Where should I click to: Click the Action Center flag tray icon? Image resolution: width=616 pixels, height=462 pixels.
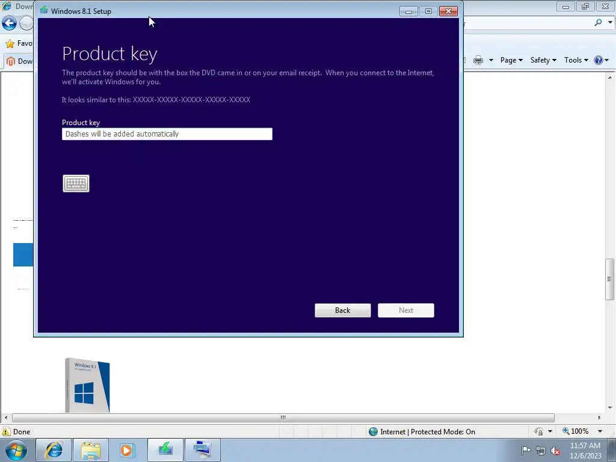(x=526, y=451)
